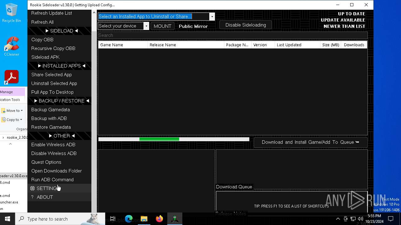This screenshot has width=401, height=225.
Task: Open File Explorer from the taskbar
Action: coord(144,219)
